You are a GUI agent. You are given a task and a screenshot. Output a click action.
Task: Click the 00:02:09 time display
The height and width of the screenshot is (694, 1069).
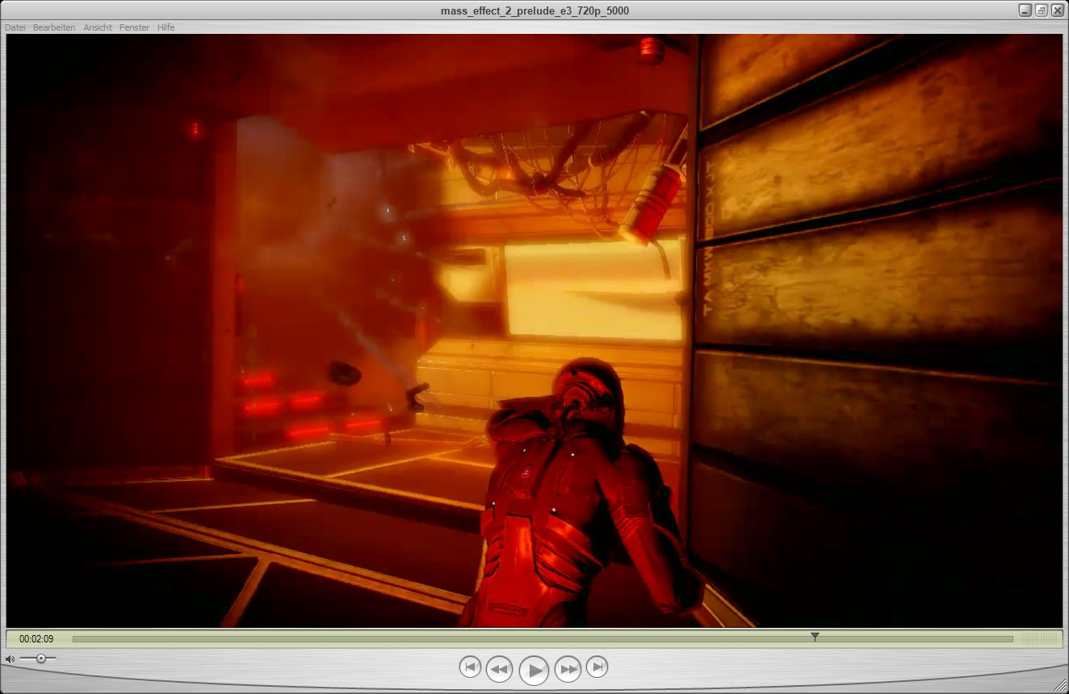[37, 639]
